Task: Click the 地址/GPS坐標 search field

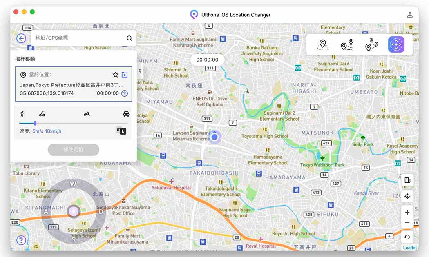Action: tap(76, 38)
